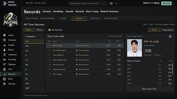Click the Seasons link in page header
This screenshot has height=99, width=177.
point(47,11)
